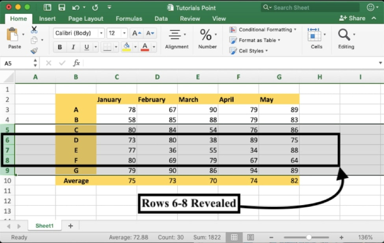Click the Cut scissors icon

click(34, 29)
